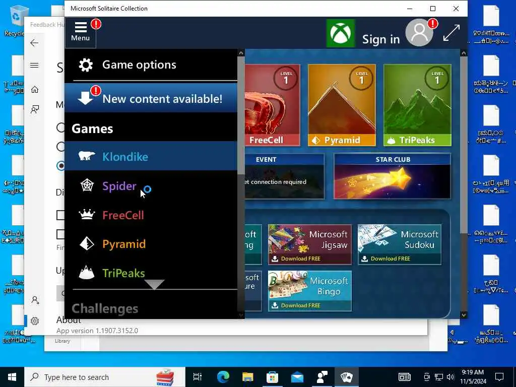Click the menu panel scroll up arrow

(x=241, y=53)
